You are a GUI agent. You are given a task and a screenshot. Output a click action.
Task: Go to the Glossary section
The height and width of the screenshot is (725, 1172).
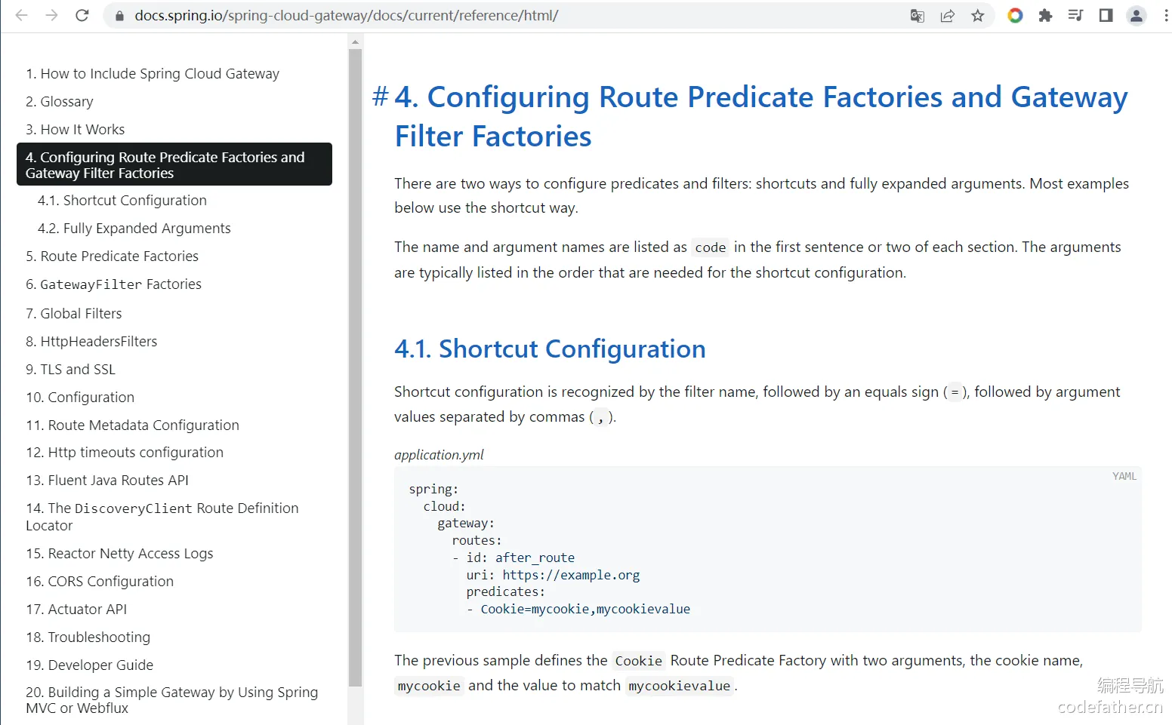[x=60, y=101]
